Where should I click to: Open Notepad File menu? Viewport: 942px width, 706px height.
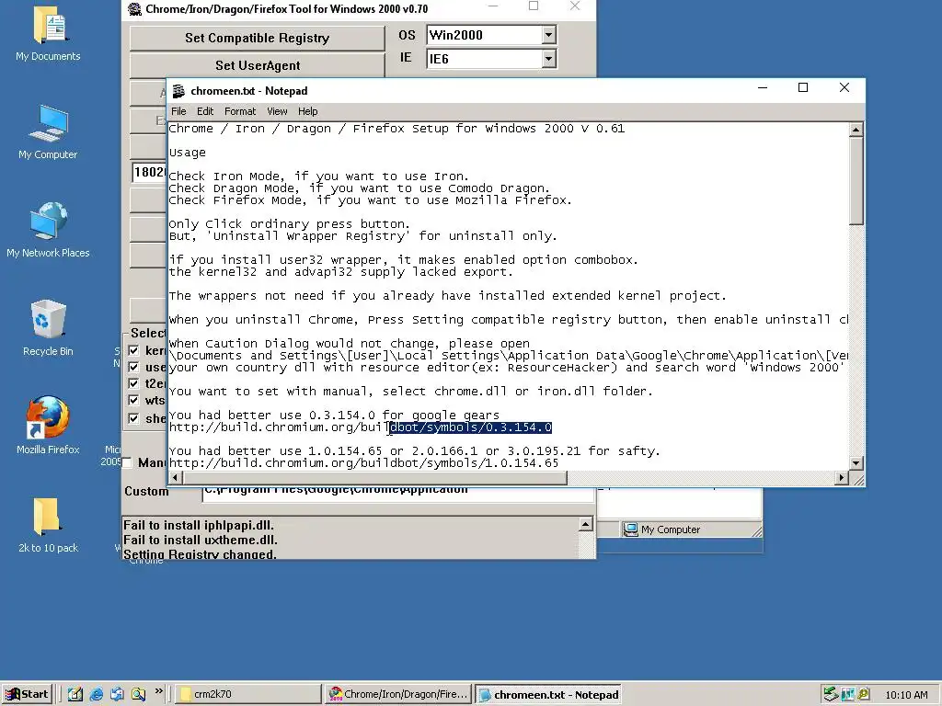coord(178,111)
